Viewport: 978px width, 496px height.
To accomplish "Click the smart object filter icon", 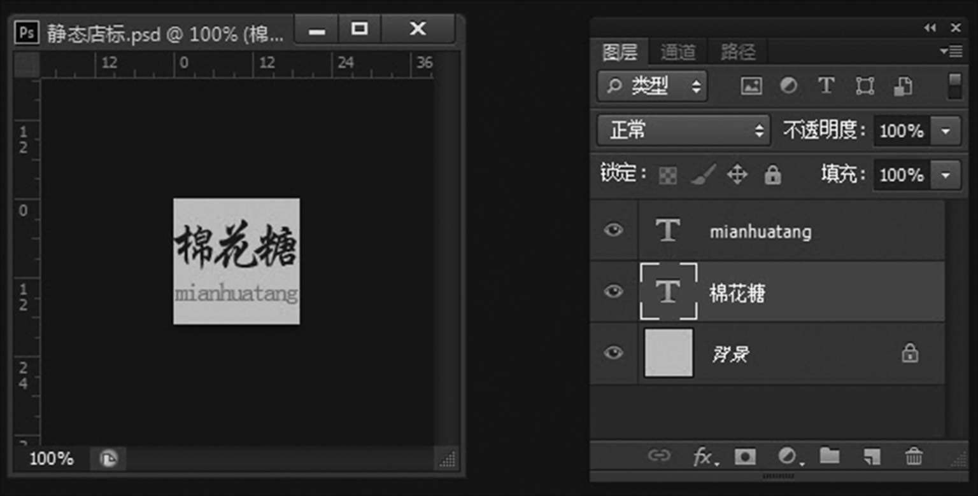I will click(902, 86).
